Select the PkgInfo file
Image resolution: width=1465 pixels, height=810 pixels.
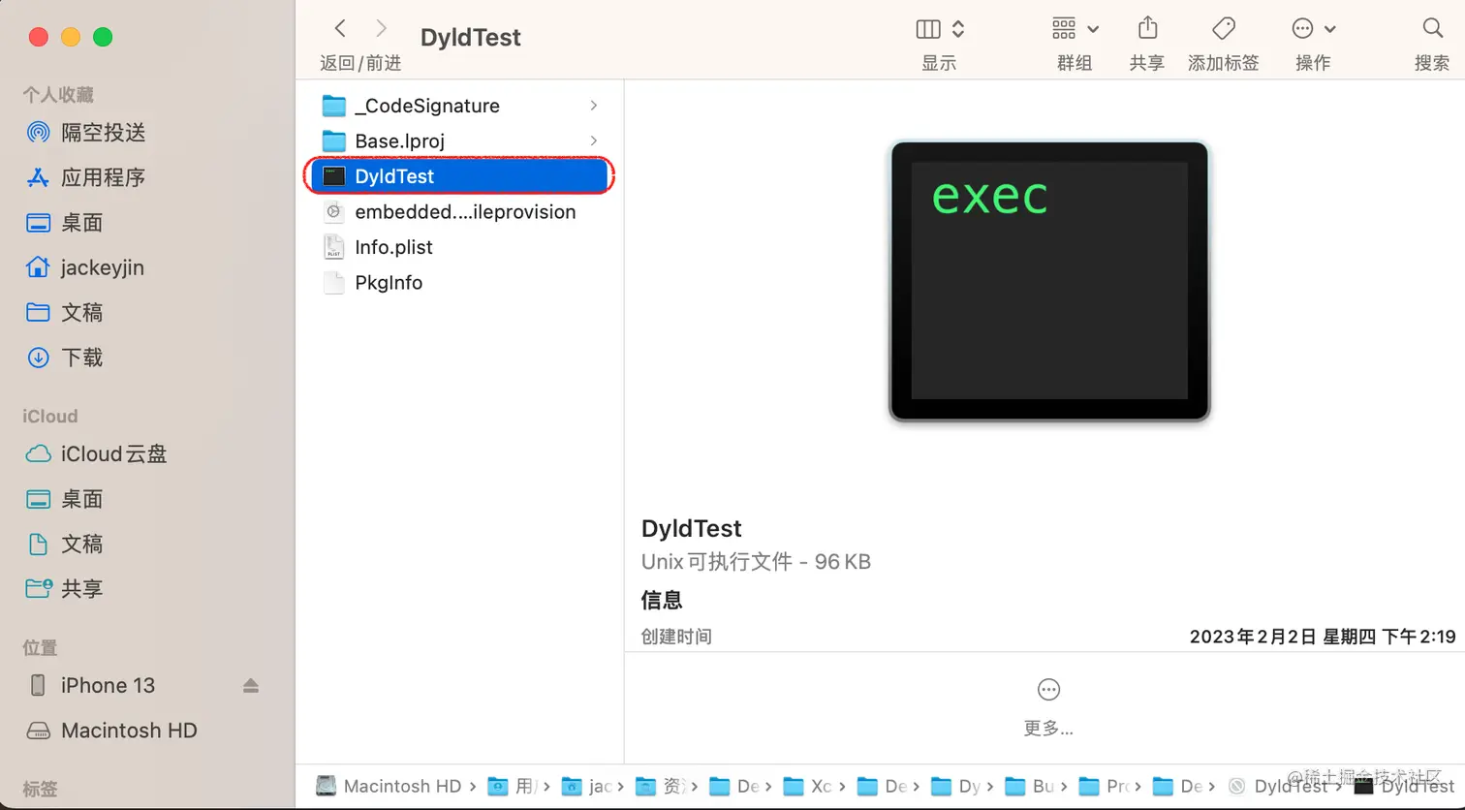pos(460,282)
